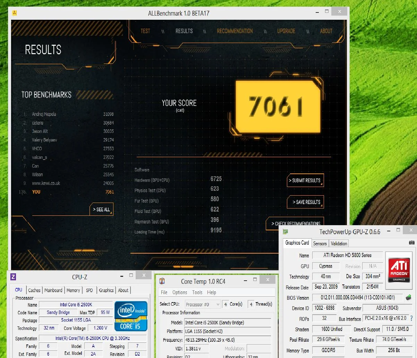Open the Mainboard tab in CPU-Z
The width and height of the screenshot is (417, 358).
pyautogui.click(x=53, y=290)
